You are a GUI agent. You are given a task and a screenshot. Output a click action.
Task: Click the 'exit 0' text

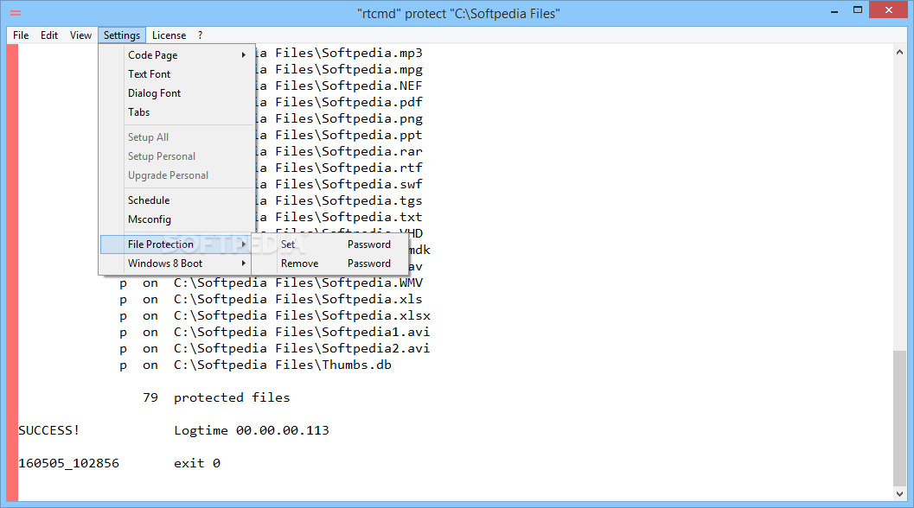[x=197, y=463]
